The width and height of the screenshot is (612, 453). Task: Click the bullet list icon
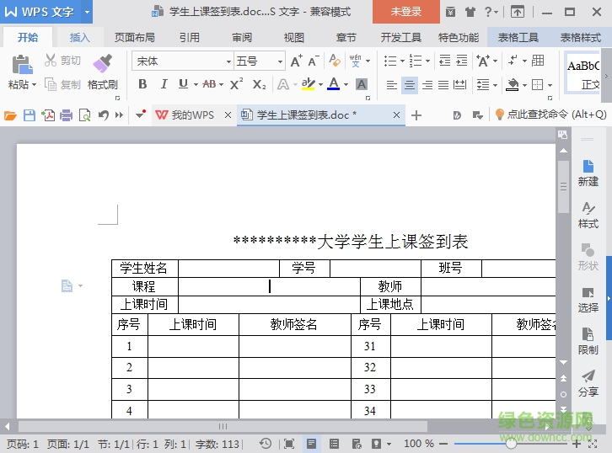390,61
